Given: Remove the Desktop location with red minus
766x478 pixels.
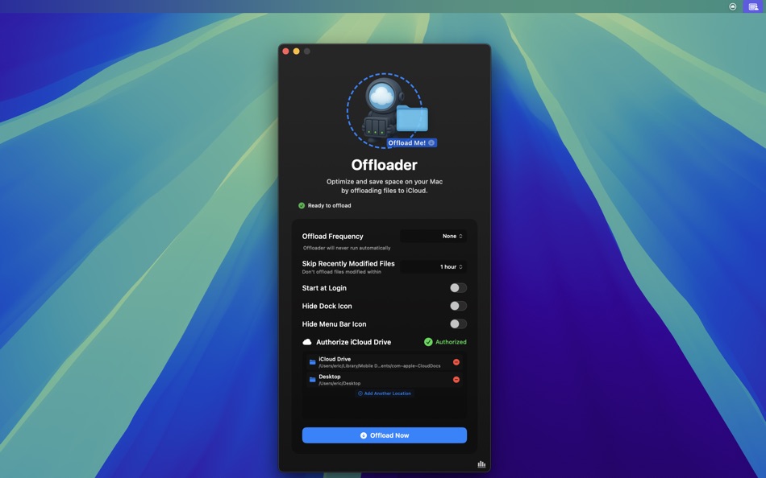Looking at the screenshot, I should coord(456,380).
